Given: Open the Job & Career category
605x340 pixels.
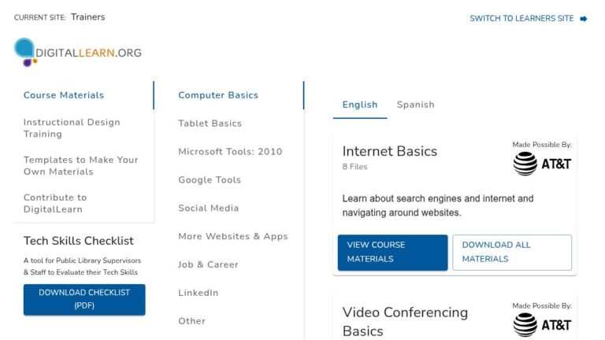Looking at the screenshot, I should pos(208,264).
